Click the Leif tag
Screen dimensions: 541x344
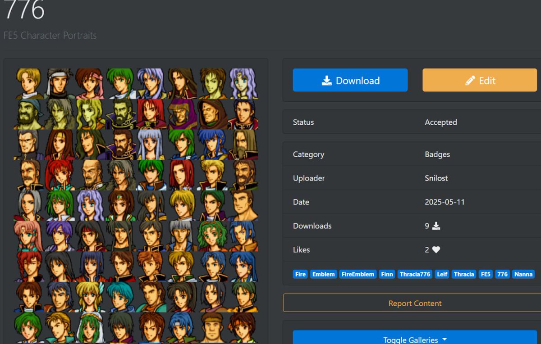point(442,274)
